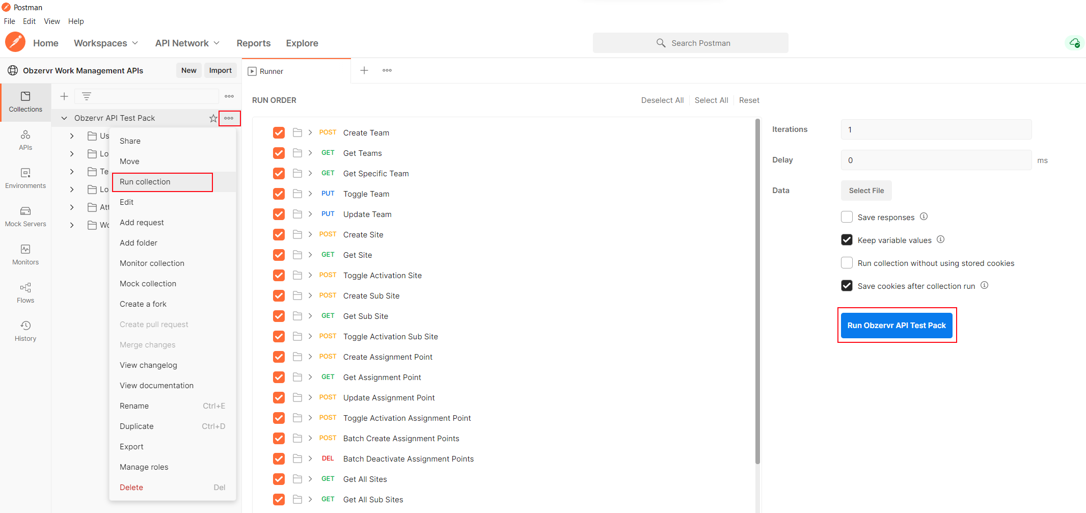This screenshot has width=1086, height=513.
Task: Uncheck the Create Team request
Action: (279, 132)
